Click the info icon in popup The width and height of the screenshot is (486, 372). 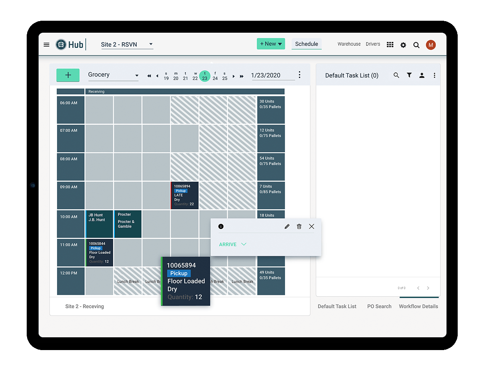tap(221, 226)
